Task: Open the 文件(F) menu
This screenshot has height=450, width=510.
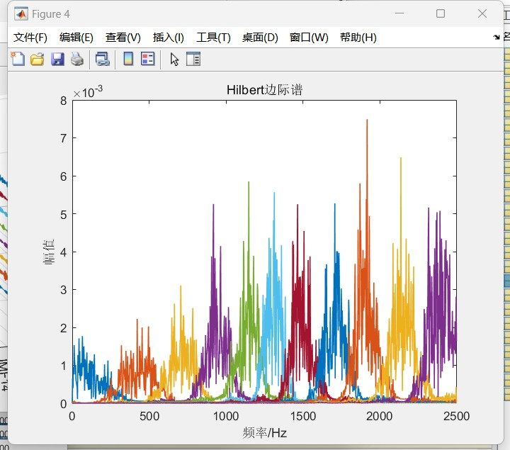Action: click(x=30, y=38)
